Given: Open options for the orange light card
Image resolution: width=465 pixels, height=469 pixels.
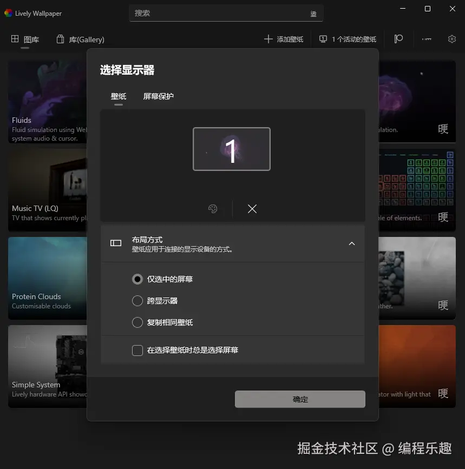Looking at the screenshot, I should pos(443,393).
